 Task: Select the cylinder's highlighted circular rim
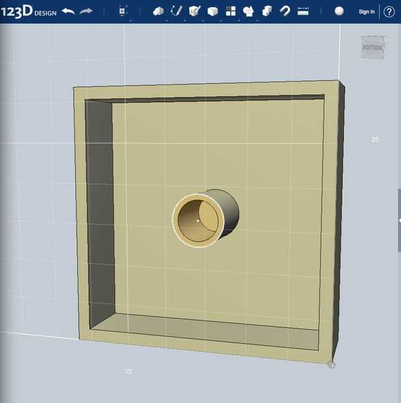pos(175,220)
